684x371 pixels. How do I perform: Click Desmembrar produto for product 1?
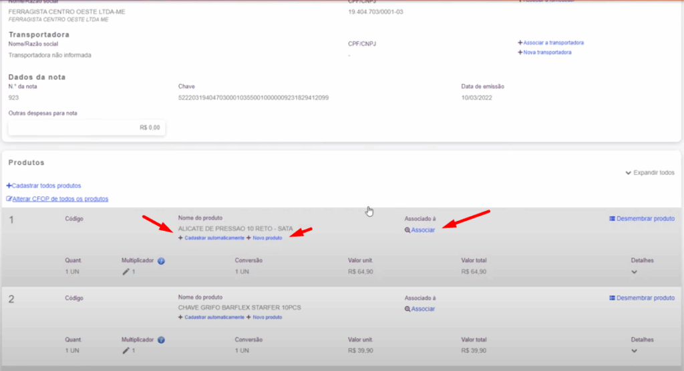pyautogui.click(x=641, y=219)
